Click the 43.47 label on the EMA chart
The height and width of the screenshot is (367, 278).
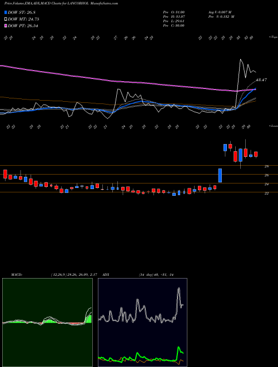click(261, 80)
